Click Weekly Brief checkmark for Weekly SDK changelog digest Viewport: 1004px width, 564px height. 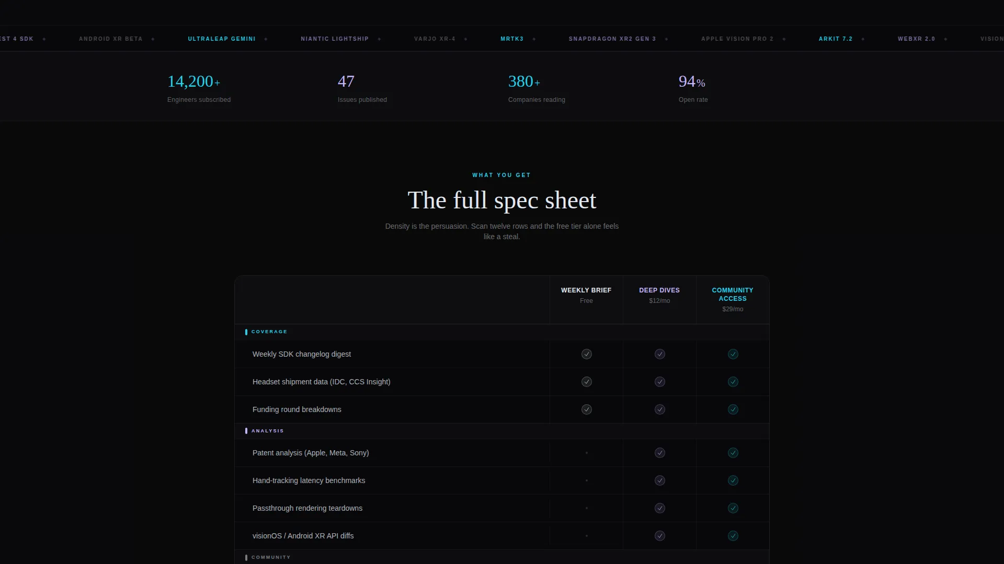click(x=586, y=354)
